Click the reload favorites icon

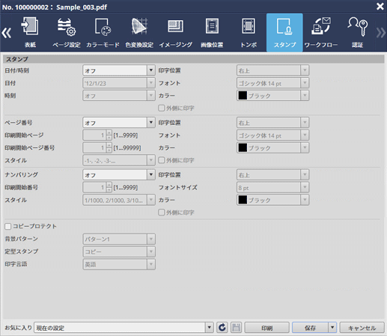[222, 328]
